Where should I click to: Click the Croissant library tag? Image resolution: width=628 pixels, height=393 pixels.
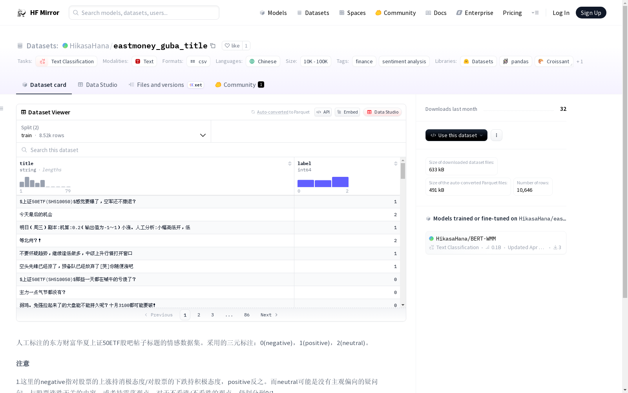(x=554, y=61)
